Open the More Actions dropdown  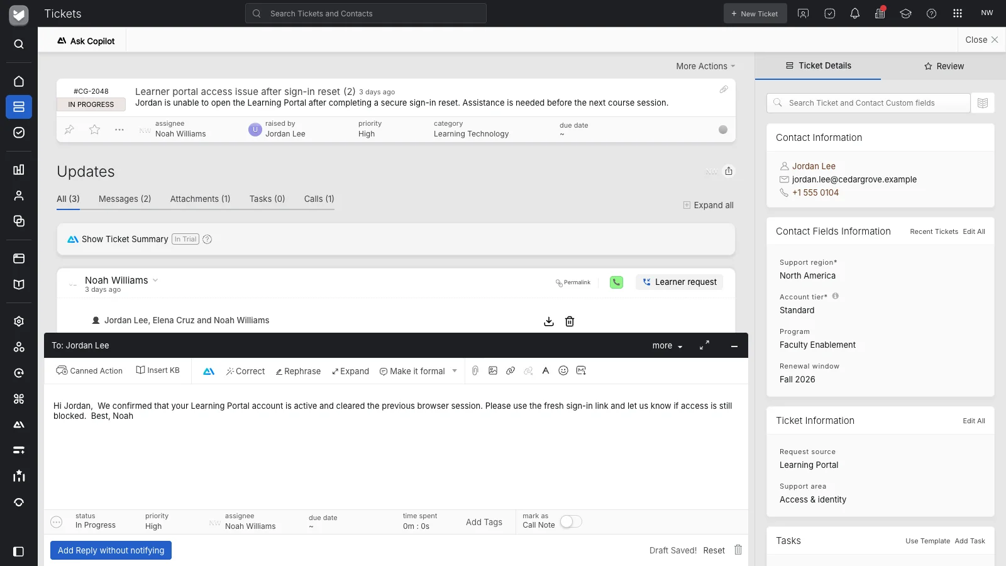[705, 66]
